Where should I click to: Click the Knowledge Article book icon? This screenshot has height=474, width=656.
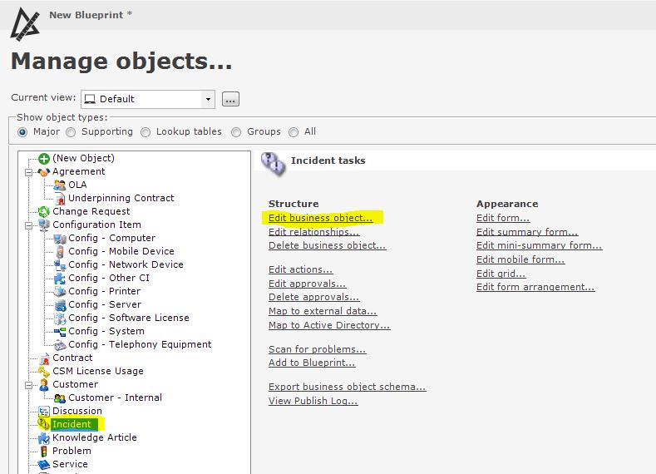pyautogui.click(x=44, y=437)
